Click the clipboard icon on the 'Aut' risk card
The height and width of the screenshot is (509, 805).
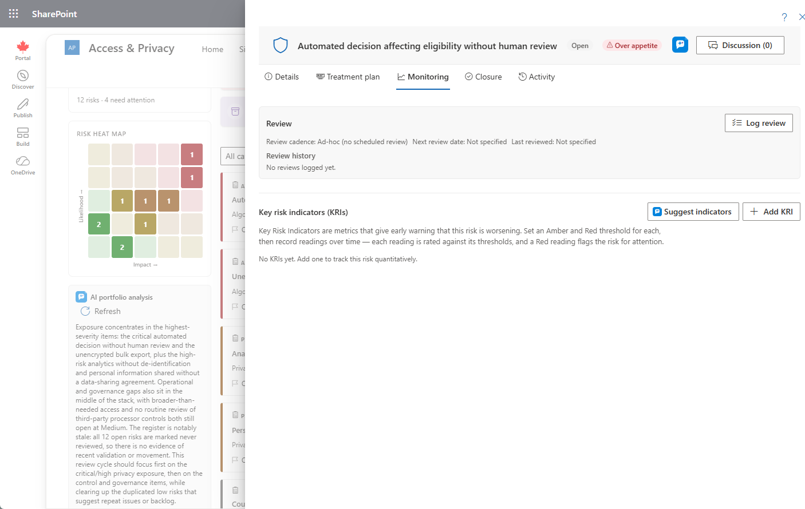[x=235, y=185]
